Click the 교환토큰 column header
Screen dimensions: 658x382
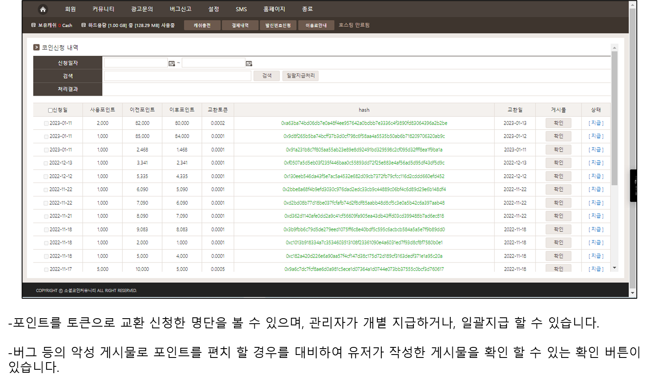217,110
